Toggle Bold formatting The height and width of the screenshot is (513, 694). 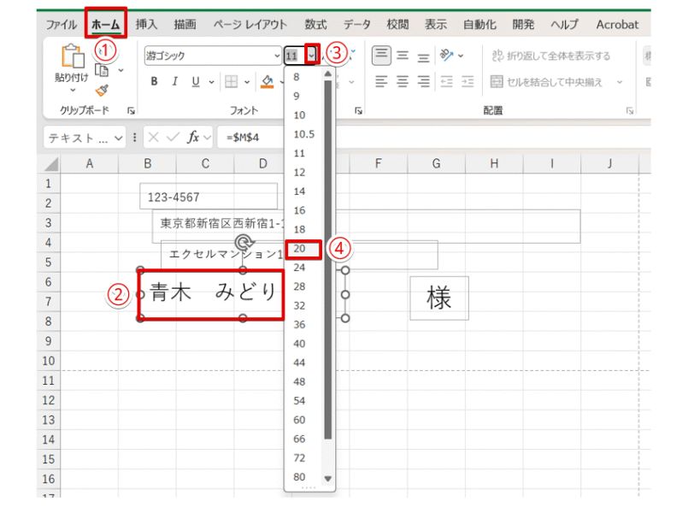[155, 82]
